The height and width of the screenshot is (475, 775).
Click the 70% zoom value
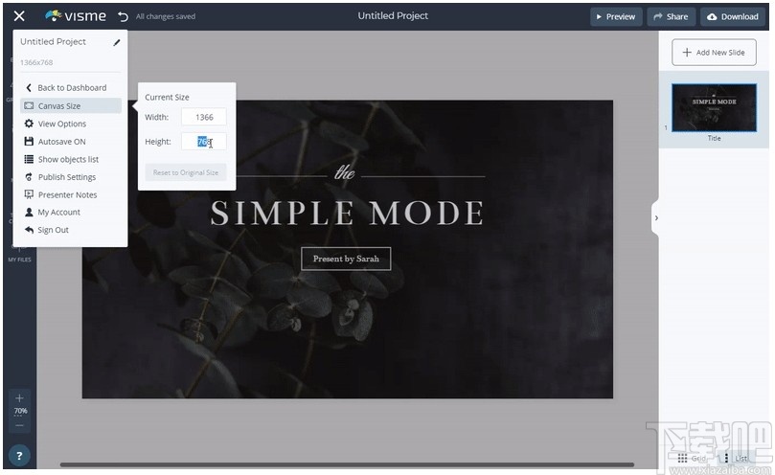click(20, 411)
